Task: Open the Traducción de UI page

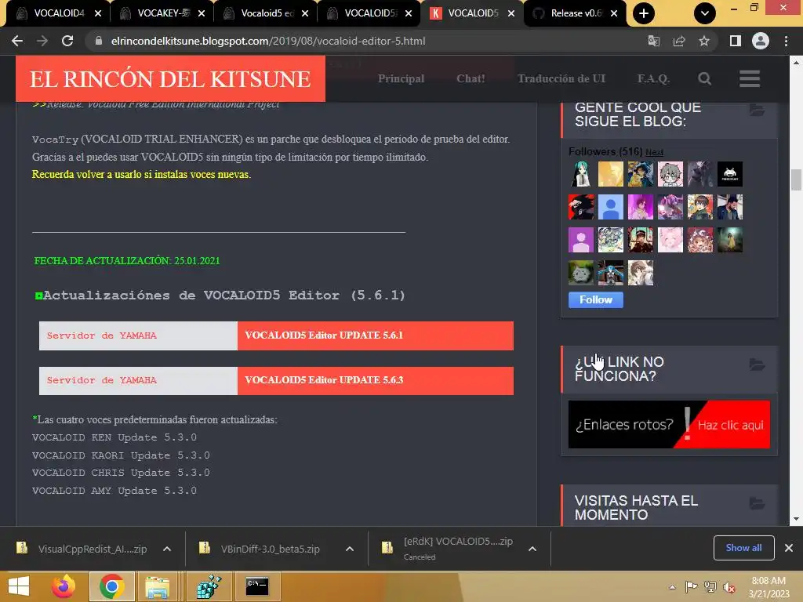Action: 561,78
